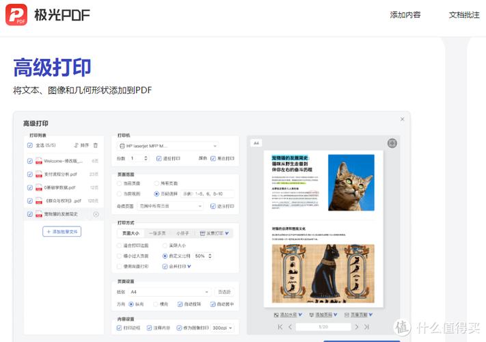Click the PDF icon of 《群众与权利》.pdf
The height and width of the screenshot is (342, 486).
(x=39, y=201)
